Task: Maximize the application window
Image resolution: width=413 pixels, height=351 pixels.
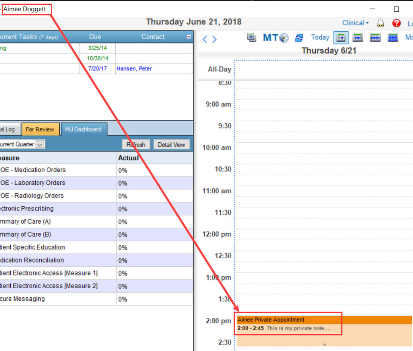Action: click(396, 9)
